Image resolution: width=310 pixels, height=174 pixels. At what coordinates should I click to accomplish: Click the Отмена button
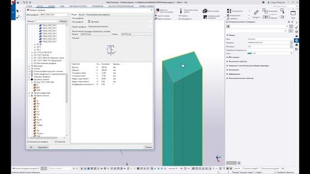point(149,147)
